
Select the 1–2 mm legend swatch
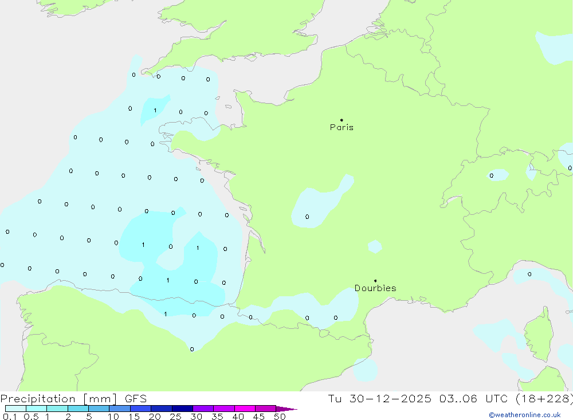57,409
